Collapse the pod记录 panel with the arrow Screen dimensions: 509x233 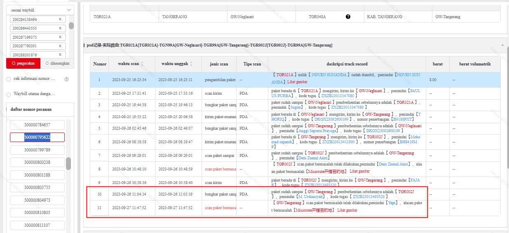coord(502,45)
